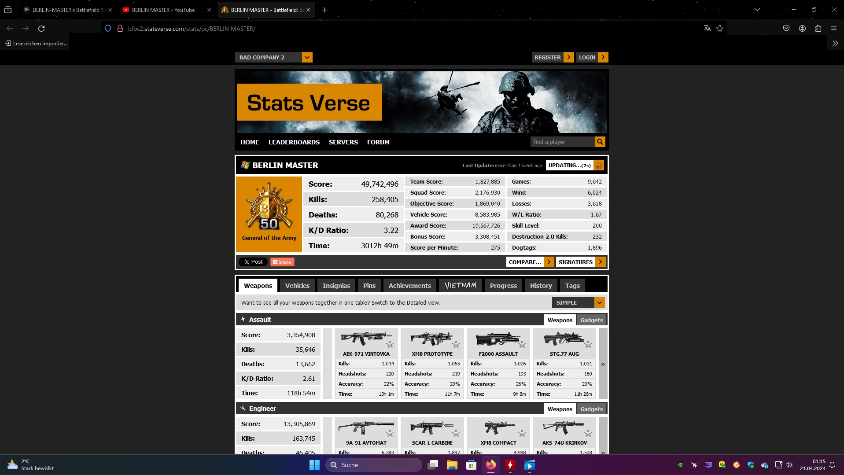The image size is (844, 475).
Task: Open the Windows Start menu
Action: pos(314,465)
